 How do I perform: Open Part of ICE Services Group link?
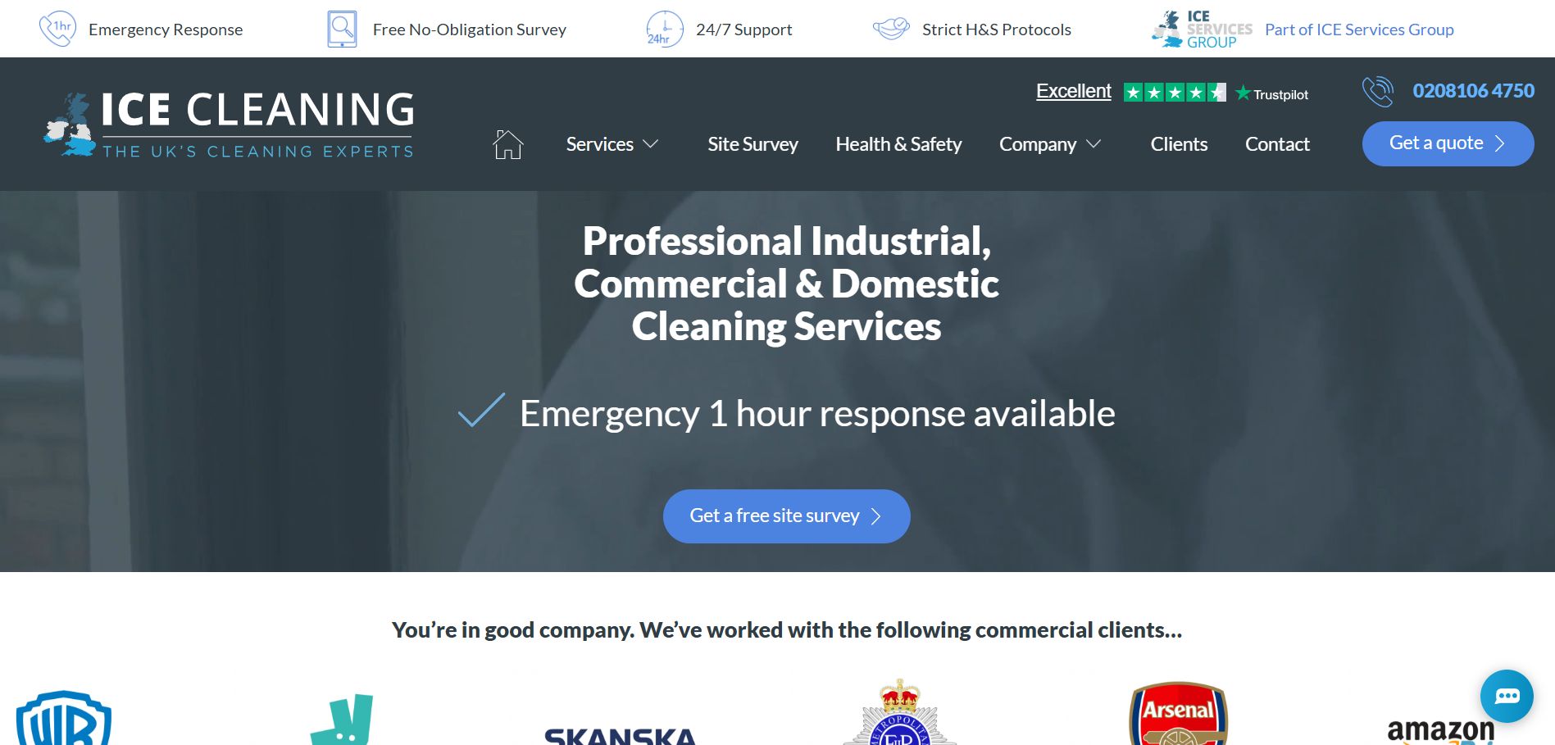coord(1359,30)
